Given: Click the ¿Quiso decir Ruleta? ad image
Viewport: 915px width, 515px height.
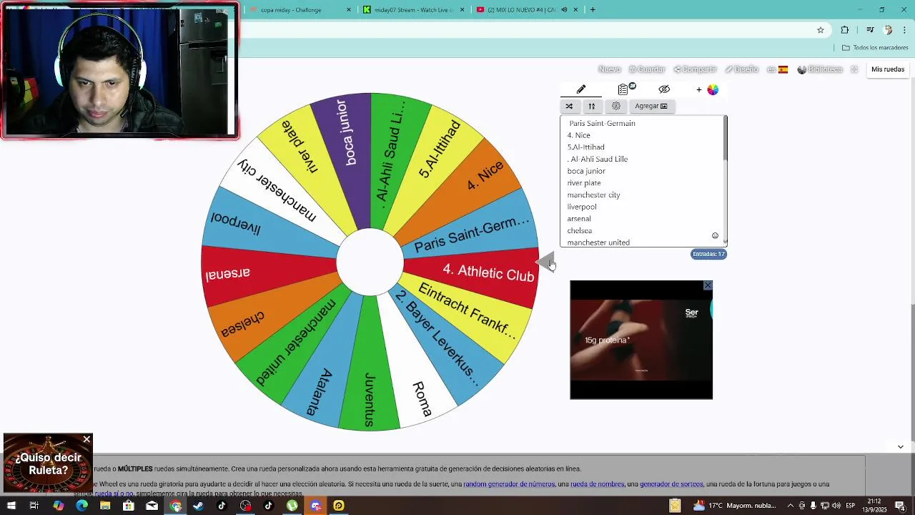Looking at the screenshot, I should pos(47,463).
